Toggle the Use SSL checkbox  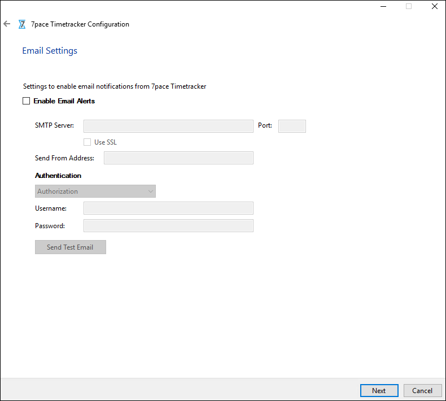coord(87,142)
